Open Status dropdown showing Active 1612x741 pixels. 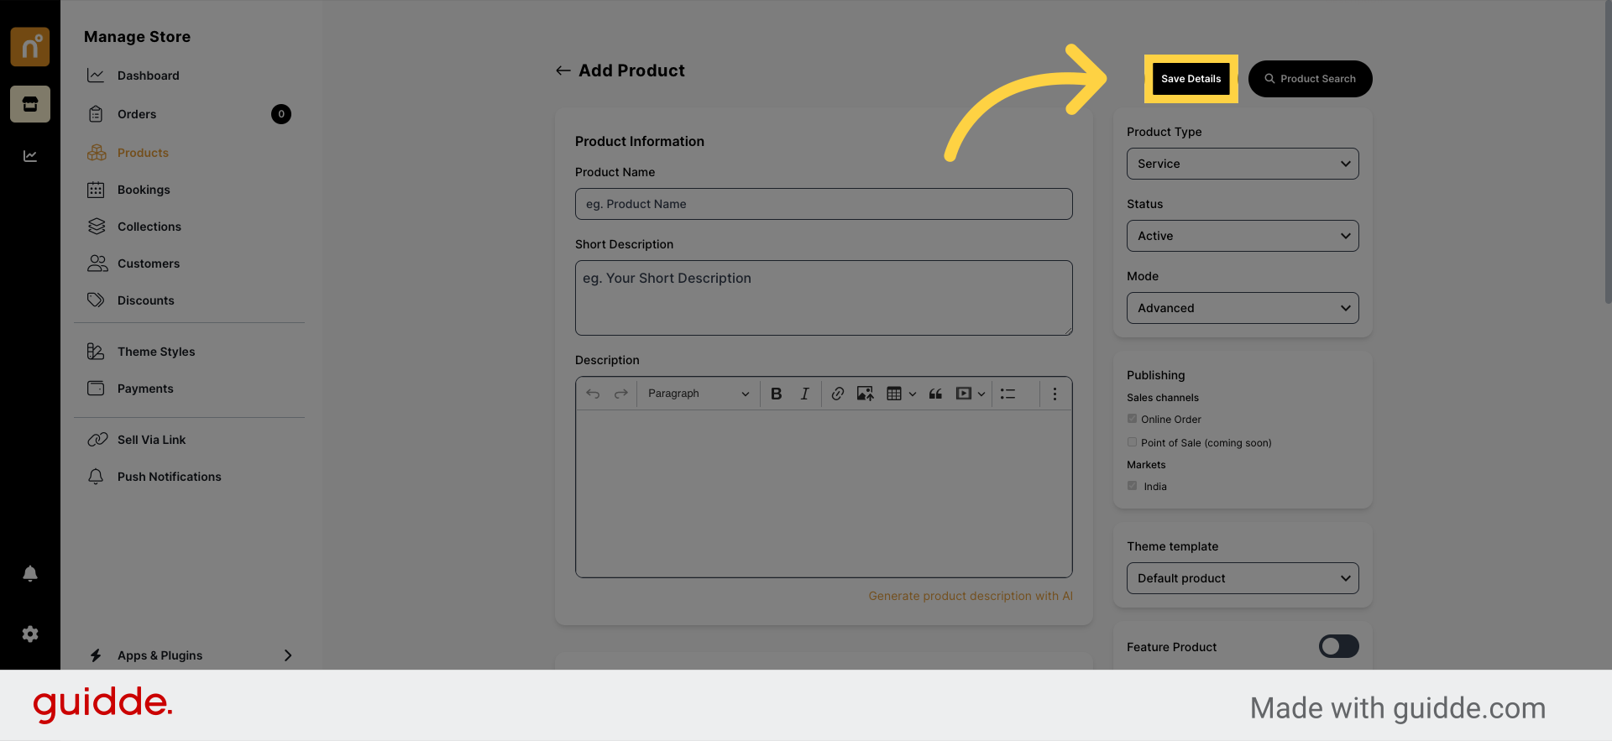[1243, 236]
